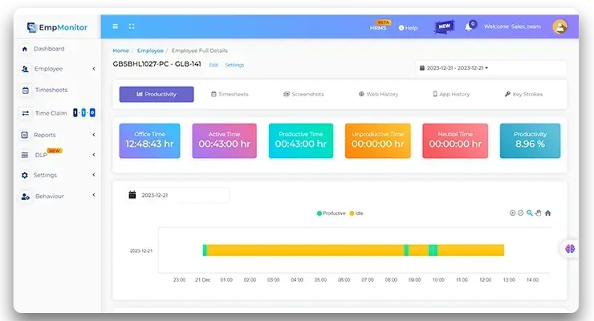Click the Edit link beside computer name
This screenshot has height=321, width=594.
214,65
